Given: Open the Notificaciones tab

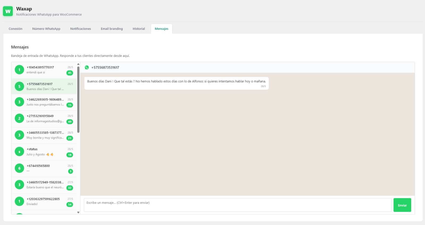Looking at the screenshot, I should point(80,29).
